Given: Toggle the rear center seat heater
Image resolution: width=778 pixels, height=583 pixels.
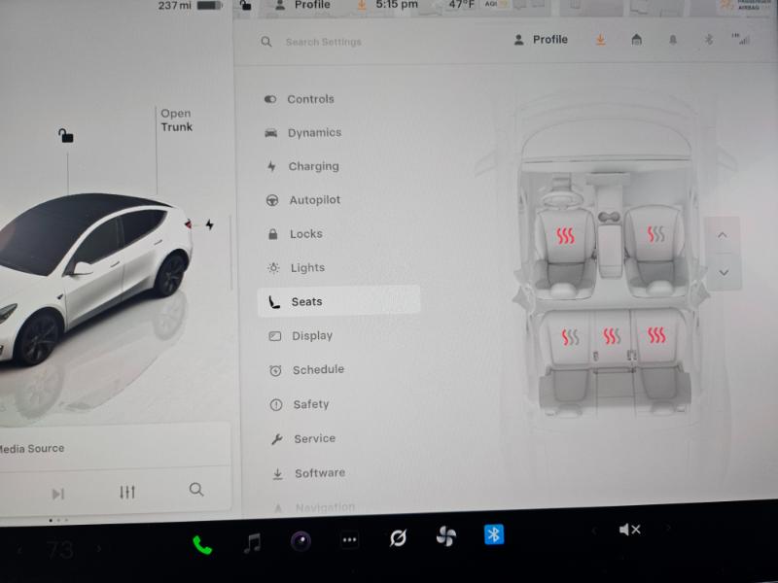Looking at the screenshot, I should (x=611, y=336).
